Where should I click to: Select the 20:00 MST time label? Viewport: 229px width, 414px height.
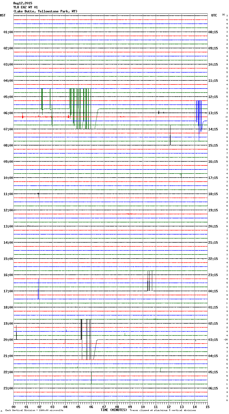pos(8,340)
